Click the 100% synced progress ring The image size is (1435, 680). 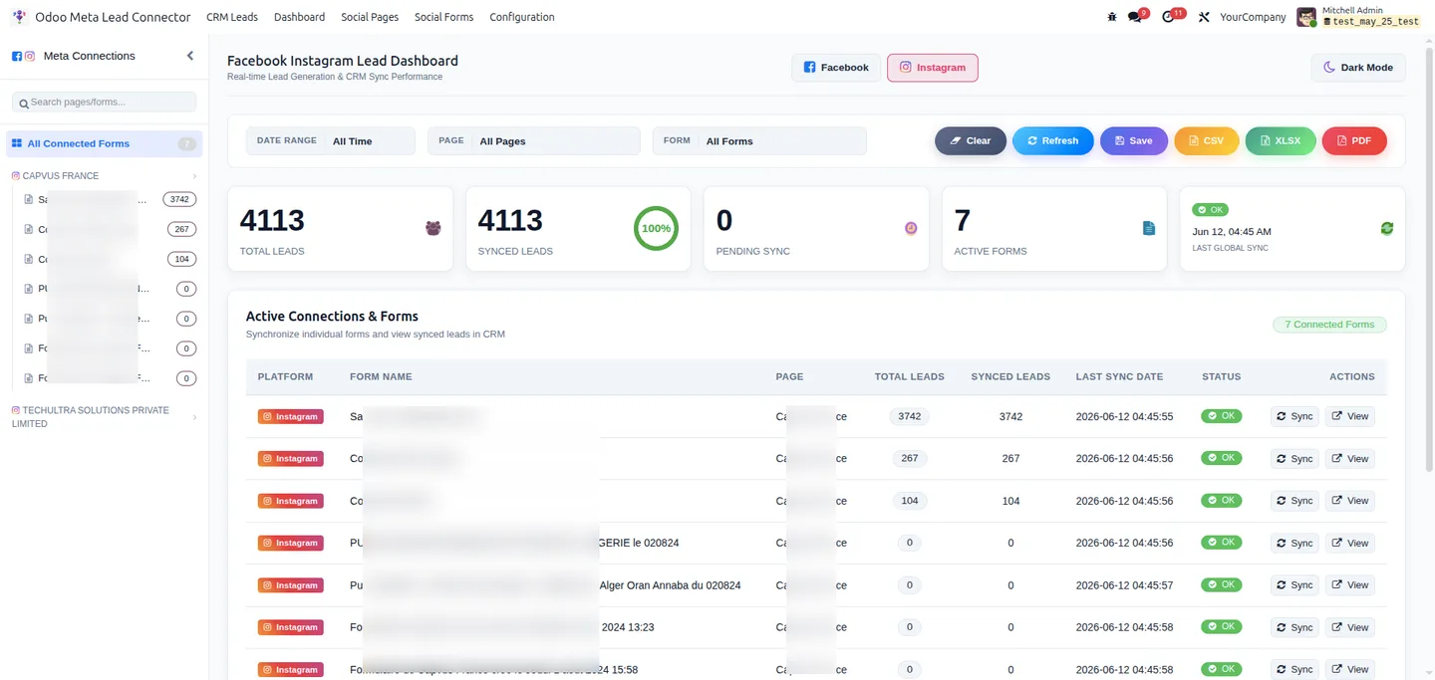(656, 228)
